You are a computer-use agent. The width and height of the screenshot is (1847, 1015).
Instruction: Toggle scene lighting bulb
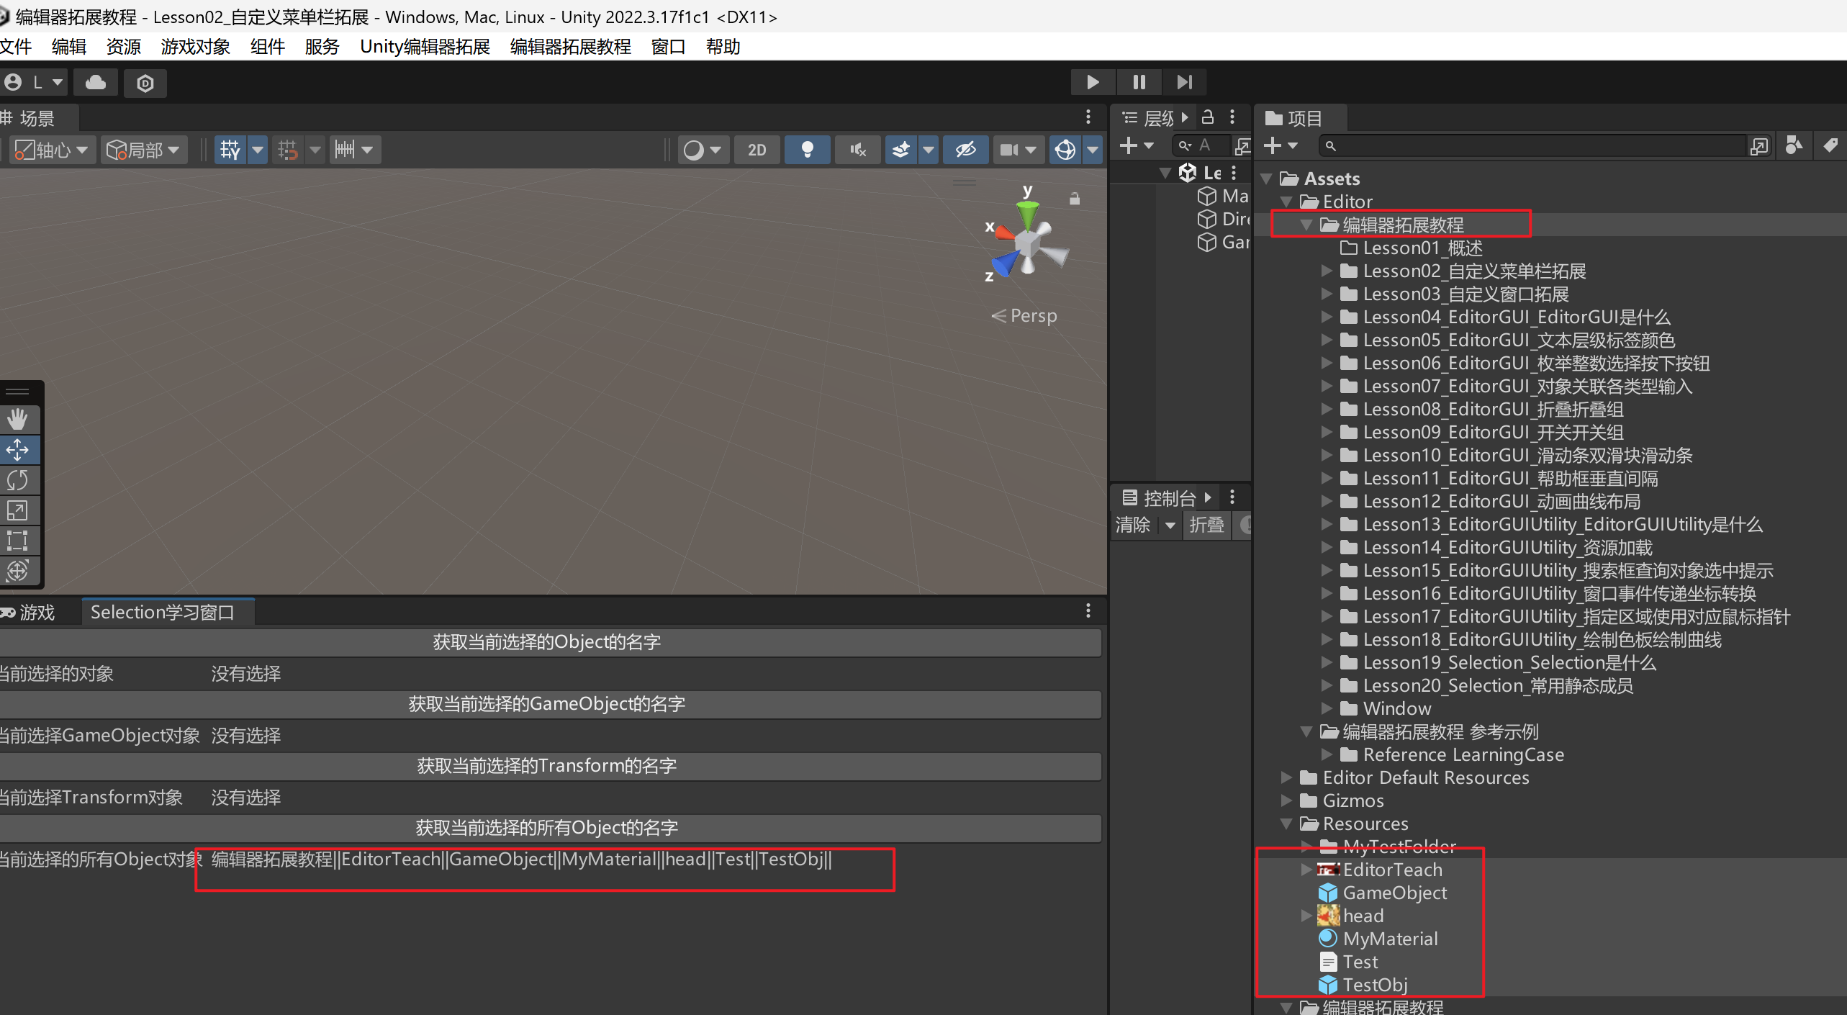tap(807, 150)
